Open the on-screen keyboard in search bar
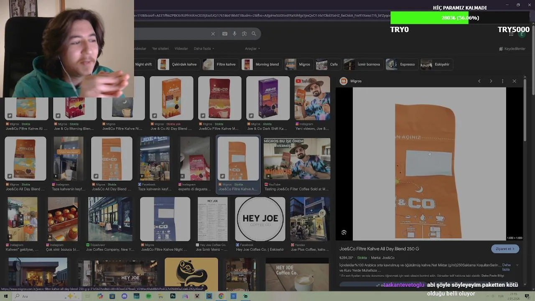The height and width of the screenshot is (301, 535). [x=225, y=34]
